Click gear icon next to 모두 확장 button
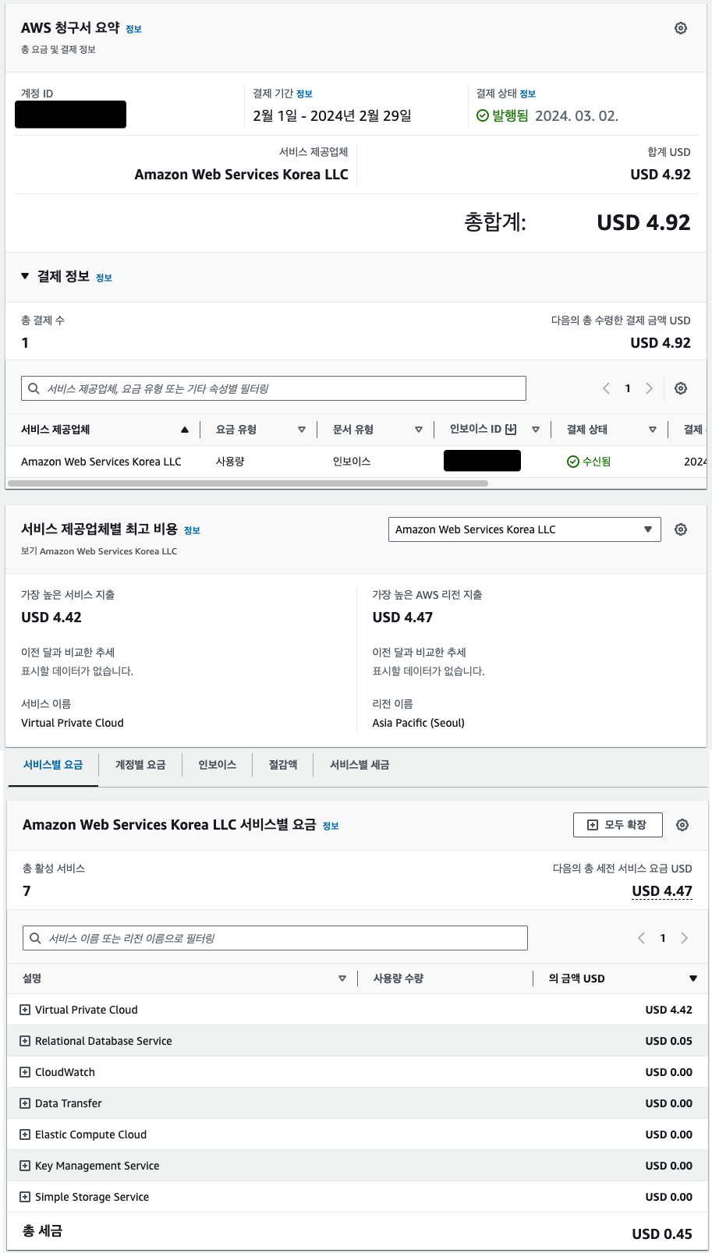Image resolution: width=712 pixels, height=1253 pixels. tap(682, 825)
